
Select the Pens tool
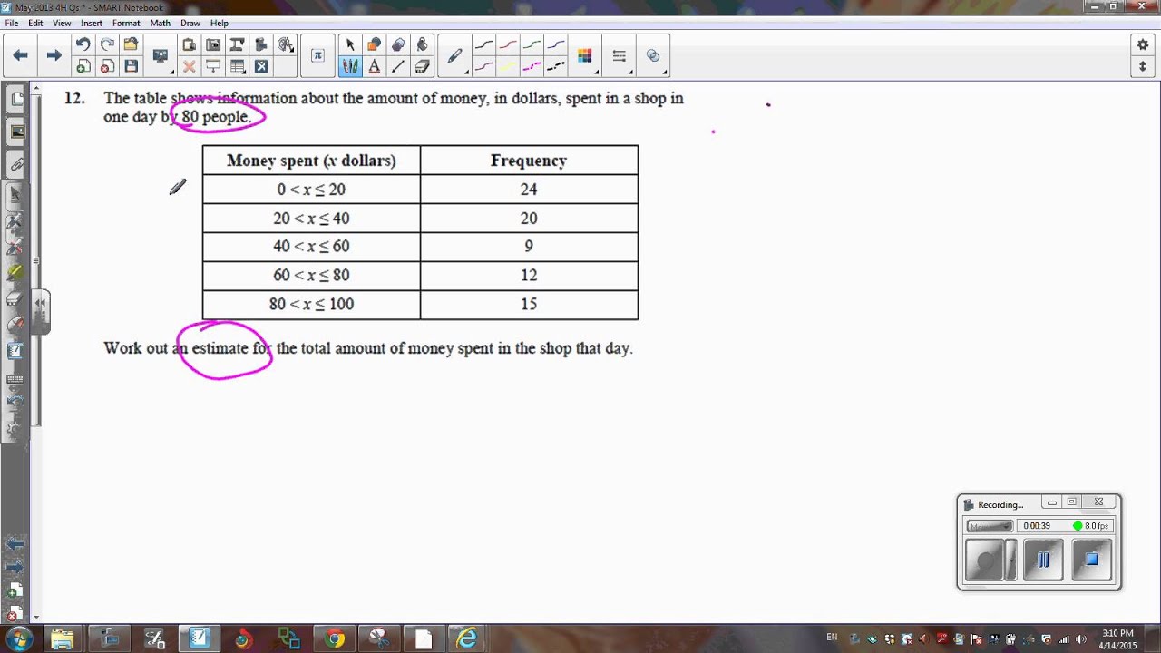tap(350, 66)
